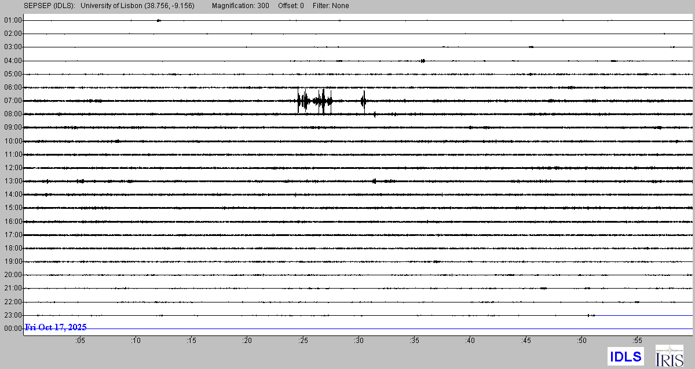Select the :05 minute axis label

tap(79, 341)
